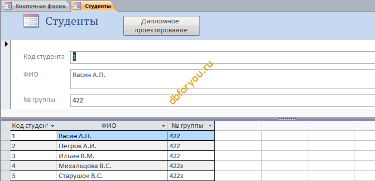Click student code cell 4

click(x=34, y=166)
